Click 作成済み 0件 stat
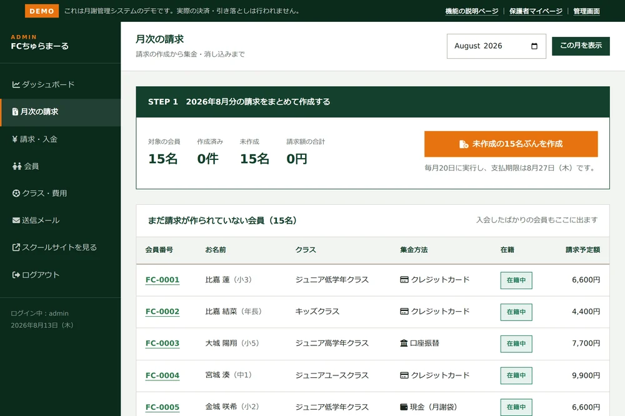The width and height of the screenshot is (625, 416). click(209, 152)
